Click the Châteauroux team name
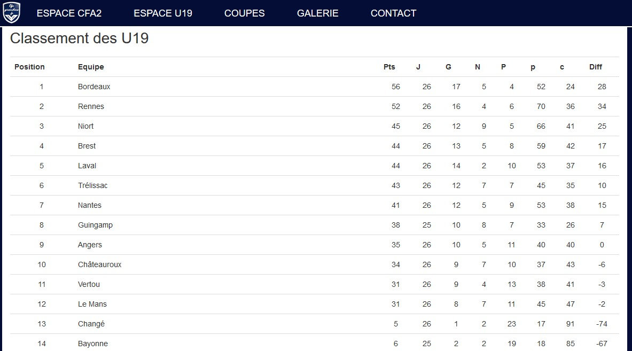632x351 pixels. pyautogui.click(x=99, y=264)
